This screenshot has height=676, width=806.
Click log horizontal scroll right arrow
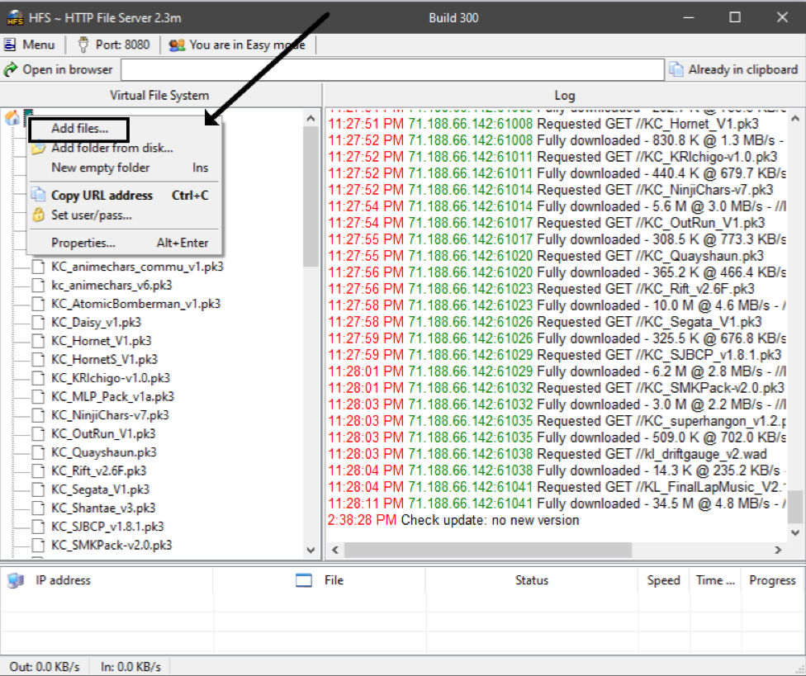pos(778,550)
